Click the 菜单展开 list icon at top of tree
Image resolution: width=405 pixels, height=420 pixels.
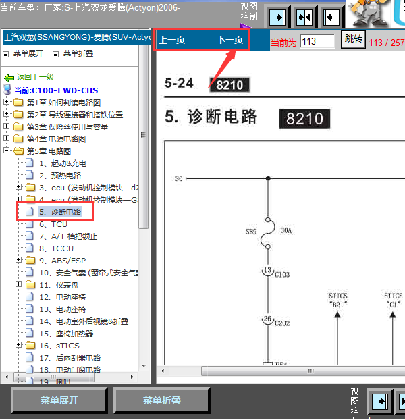[x=5, y=55]
